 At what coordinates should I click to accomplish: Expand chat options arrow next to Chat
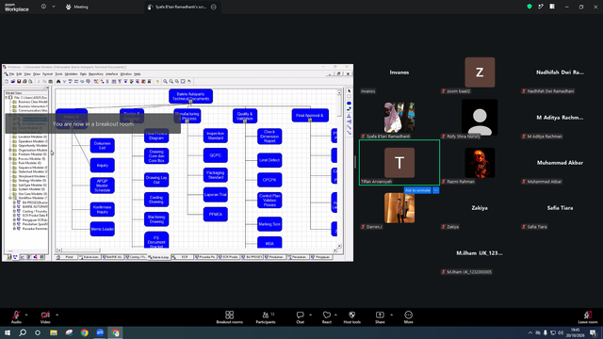[x=310, y=315]
